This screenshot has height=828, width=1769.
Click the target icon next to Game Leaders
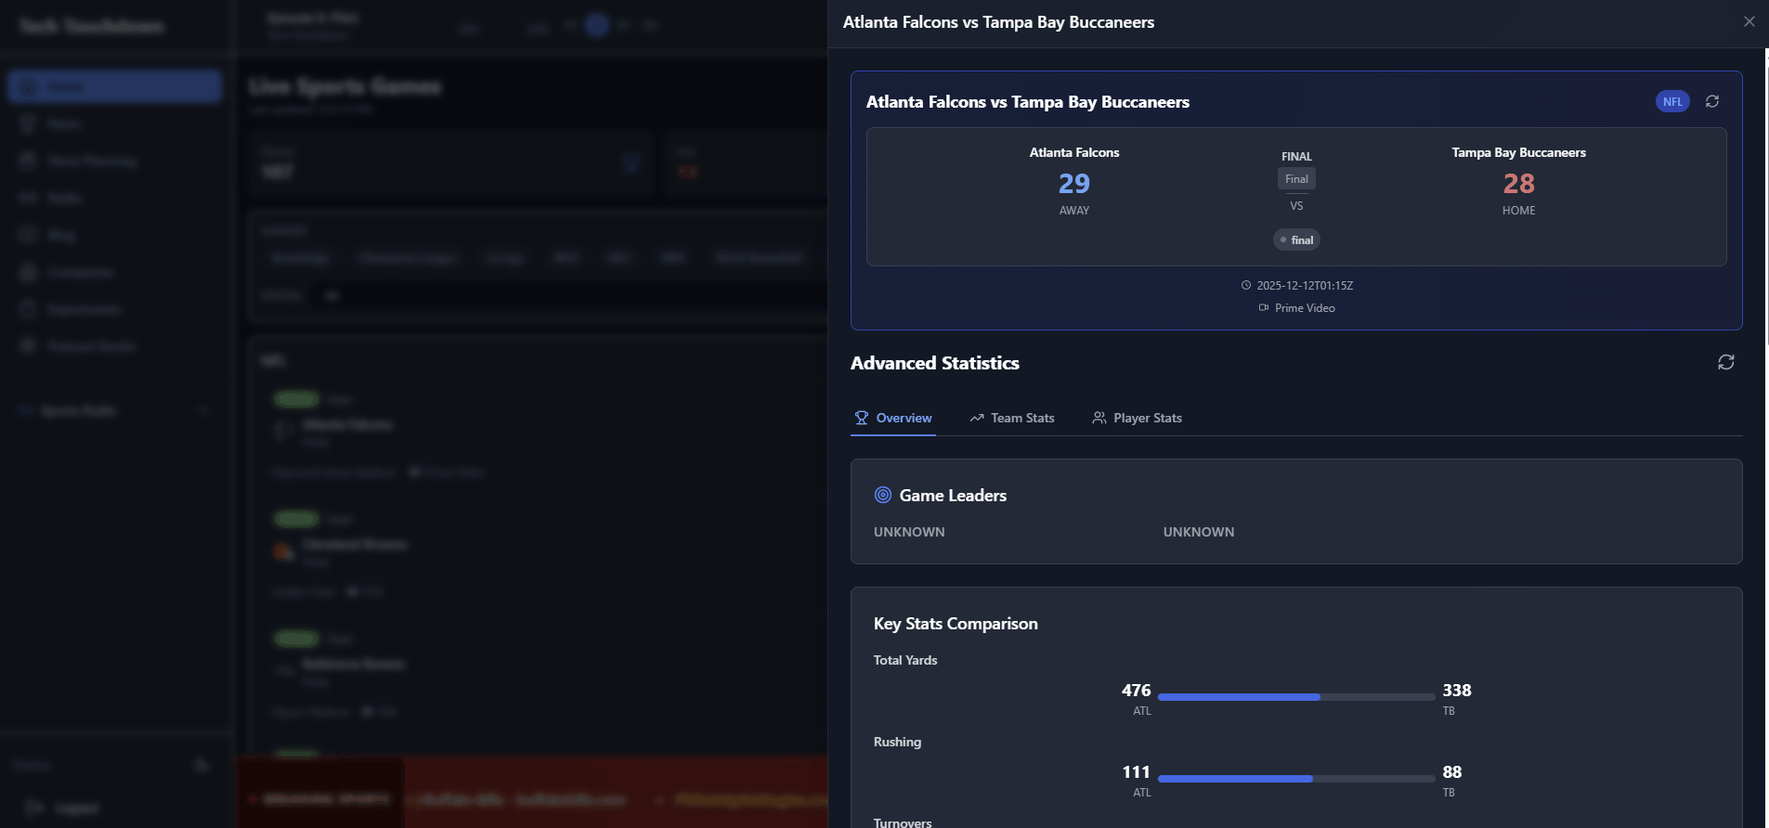point(882,496)
